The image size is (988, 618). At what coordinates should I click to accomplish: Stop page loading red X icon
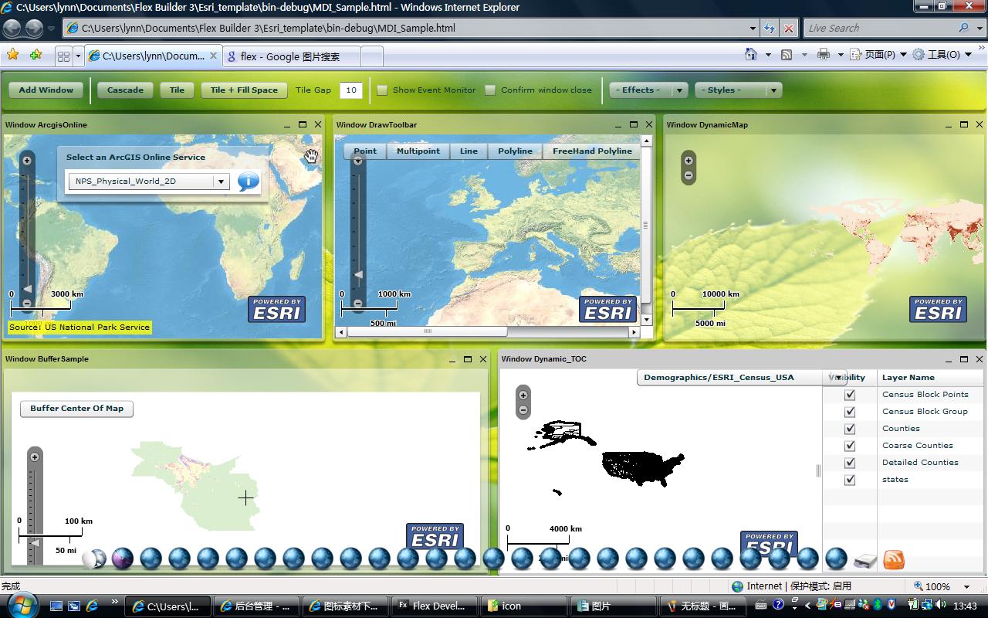(788, 28)
